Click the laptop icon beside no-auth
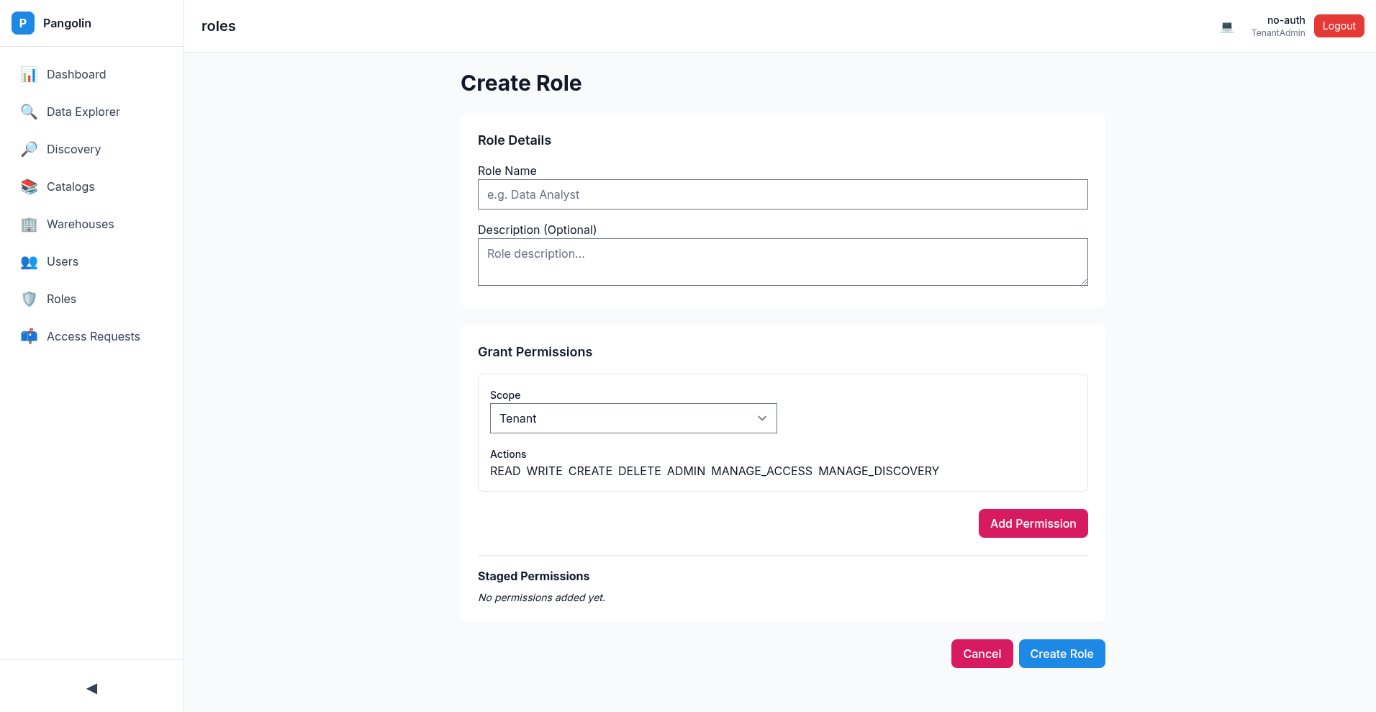 tap(1226, 26)
